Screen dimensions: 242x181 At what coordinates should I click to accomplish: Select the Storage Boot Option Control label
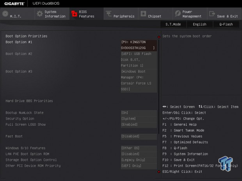31,160
